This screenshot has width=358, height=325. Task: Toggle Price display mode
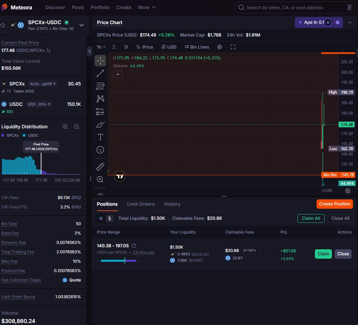tap(145, 47)
